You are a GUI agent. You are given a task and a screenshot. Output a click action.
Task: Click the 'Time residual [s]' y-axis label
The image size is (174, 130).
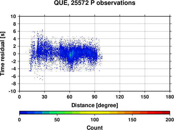point(2,54)
